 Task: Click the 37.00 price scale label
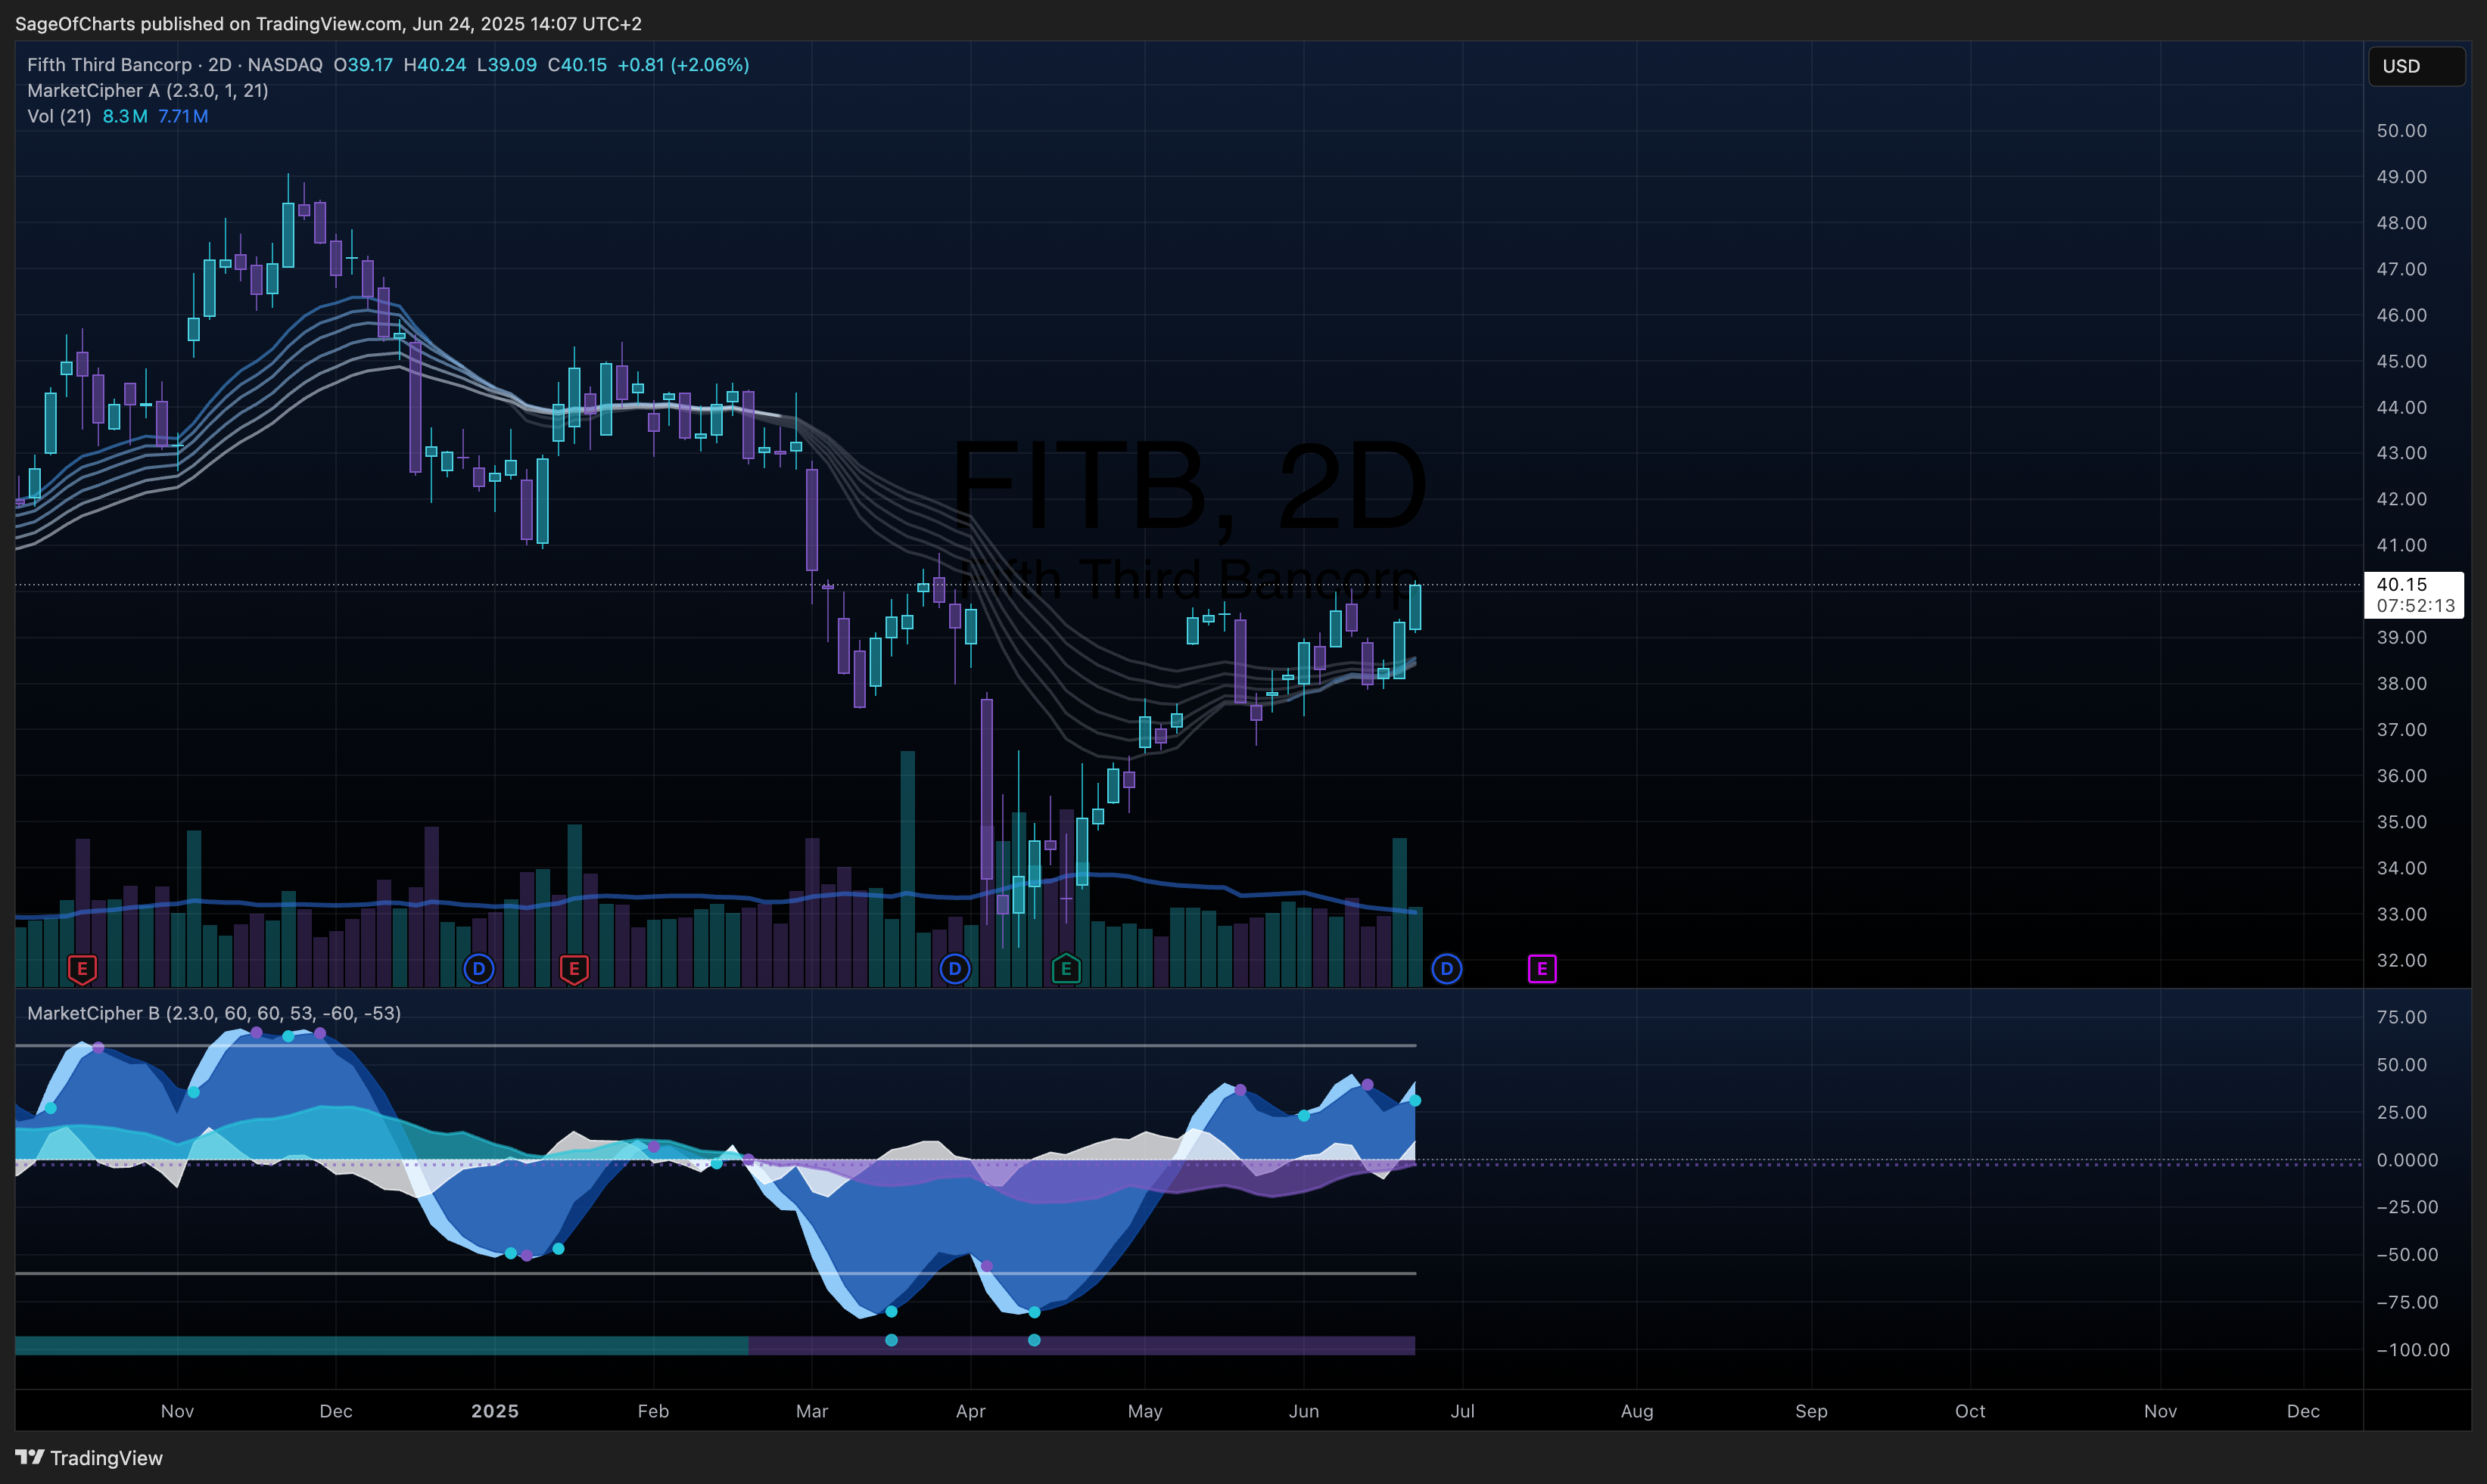[2402, 730]
